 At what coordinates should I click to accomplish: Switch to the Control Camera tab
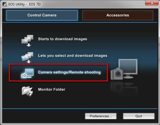[x=42, y=15]
